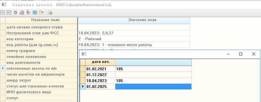261x102 pixels.
Task: Click row selector arrow beside 01.02.2025
Action: [x=83, y=87]
